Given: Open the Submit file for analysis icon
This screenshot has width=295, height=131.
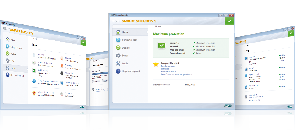Looking at the screenshot, I should [34, 93].
